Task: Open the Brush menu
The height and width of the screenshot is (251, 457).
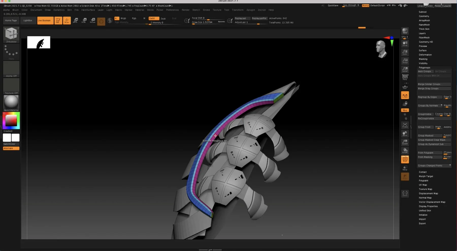Action: (x=15, y=10)
